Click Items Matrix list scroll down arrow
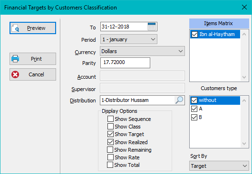The image size is (252, 174). click(x=244, y=77)
